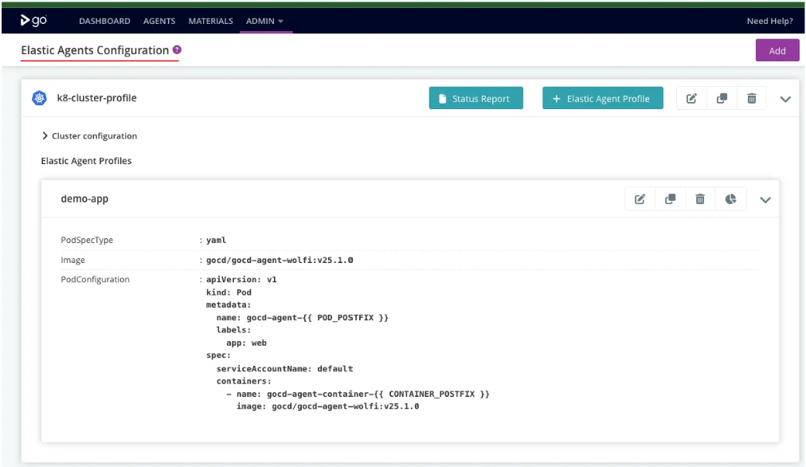Open the ADMIN dropdown menu
Image resolution: width=806 pixels, height=467 pixels.
click(264, 21)
